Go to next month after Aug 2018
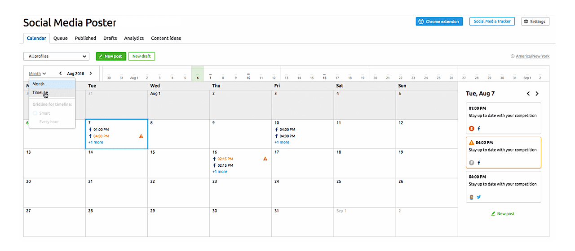 pos(91,74)
